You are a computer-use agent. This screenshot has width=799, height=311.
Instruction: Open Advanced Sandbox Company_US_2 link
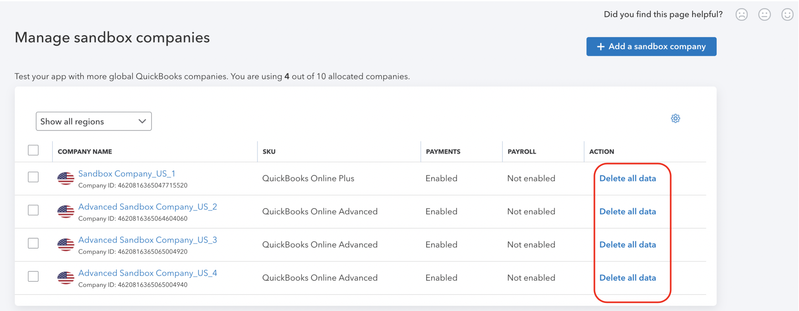148,207
